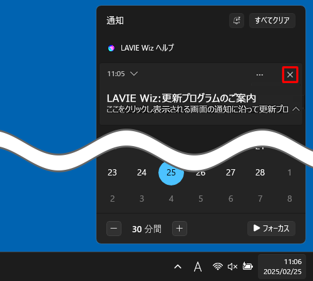Click the muted speaker volume icon
The width and height of the screenshot is (313, 281).
[x=232, y=267]
